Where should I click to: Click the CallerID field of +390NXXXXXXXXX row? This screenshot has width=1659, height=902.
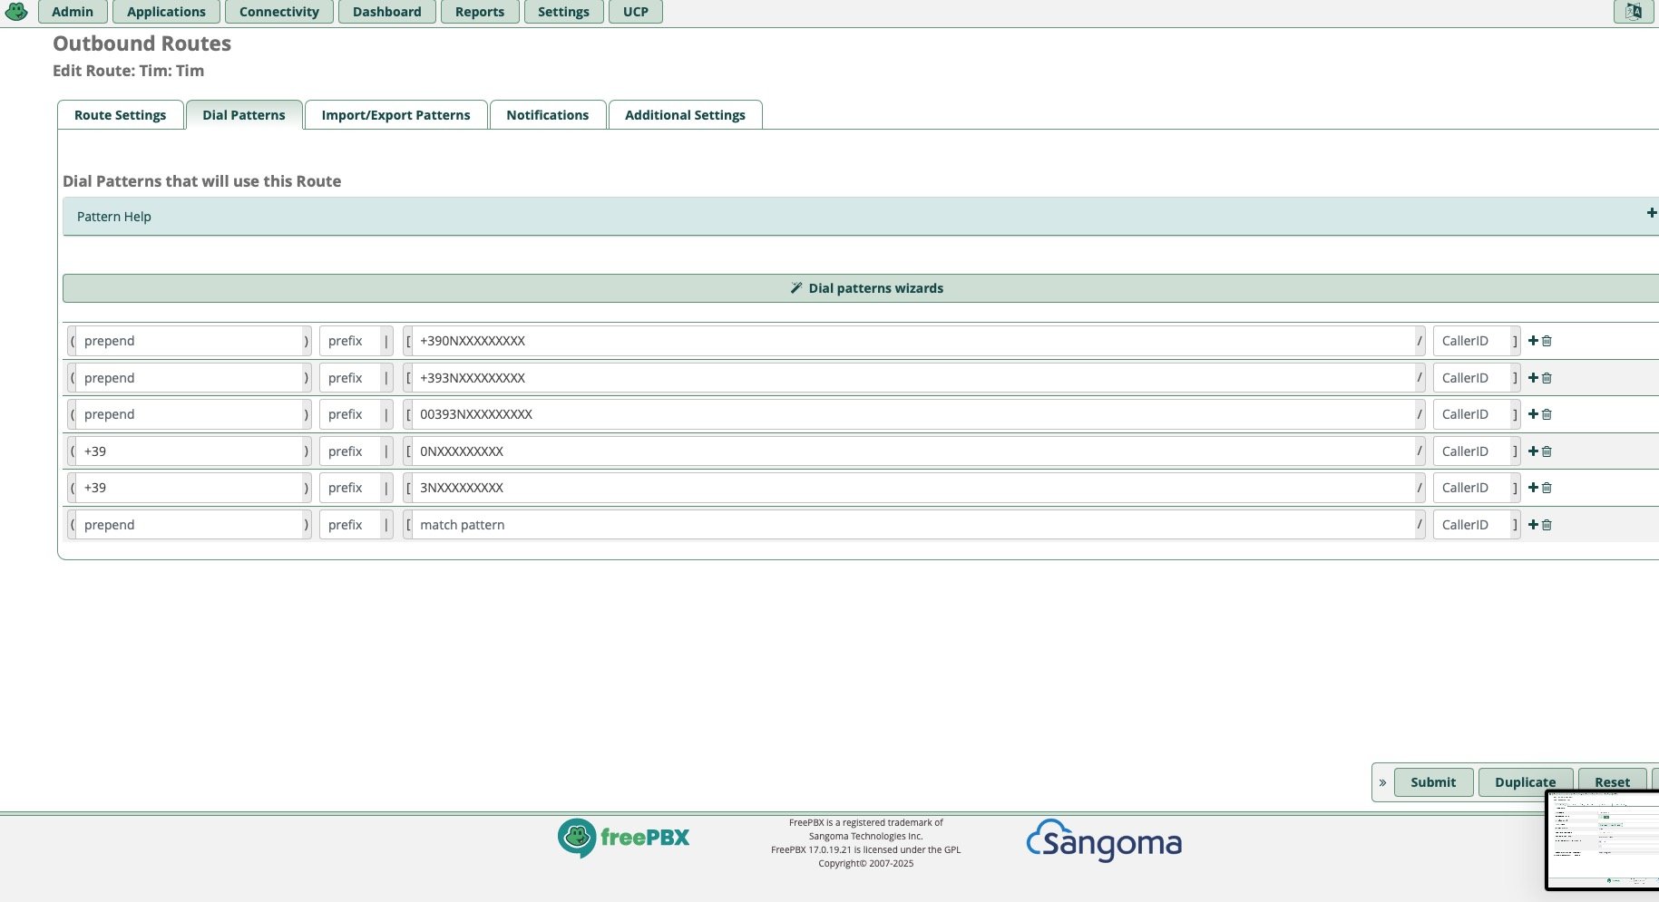(1472, 341)
